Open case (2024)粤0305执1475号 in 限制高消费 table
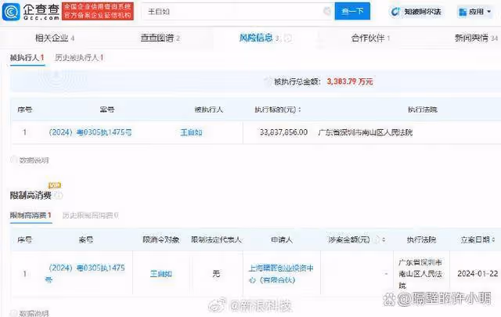501x317 pixels. pos(85,273)
